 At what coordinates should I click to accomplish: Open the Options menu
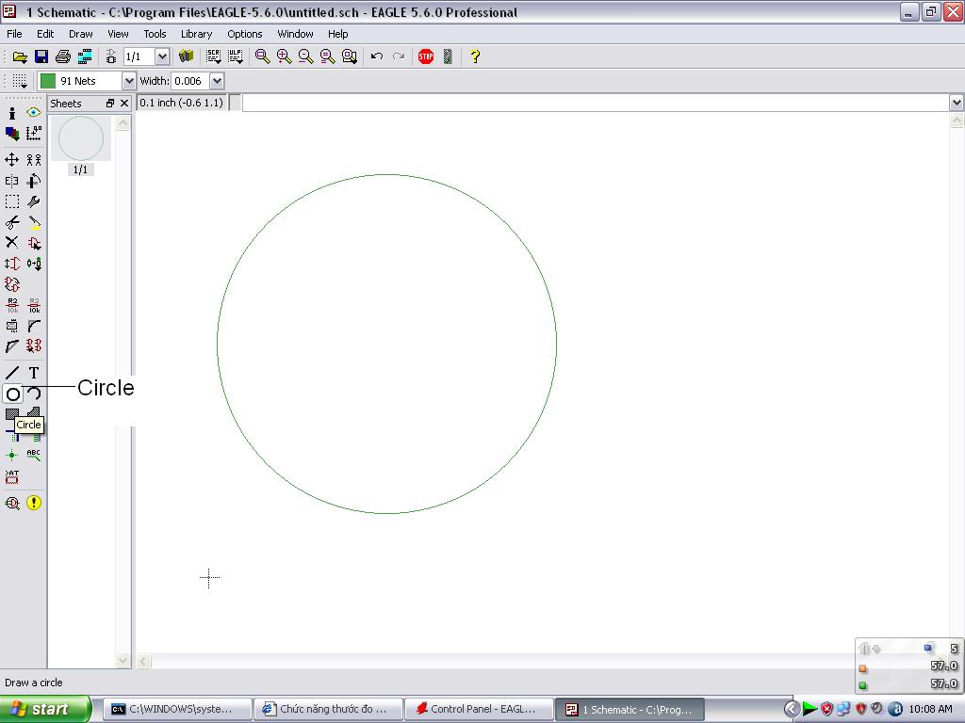[244, 34]
